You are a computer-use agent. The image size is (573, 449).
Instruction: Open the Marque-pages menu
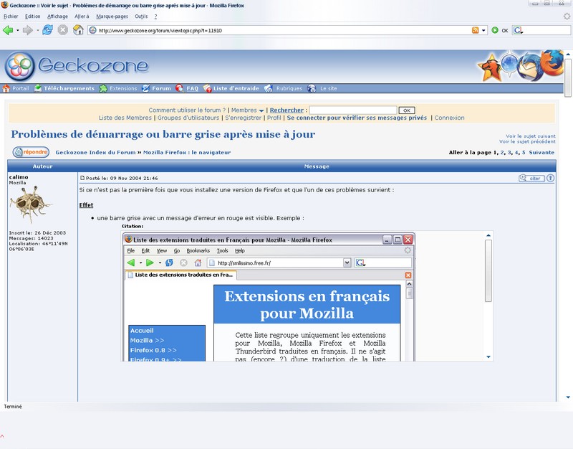112,16
